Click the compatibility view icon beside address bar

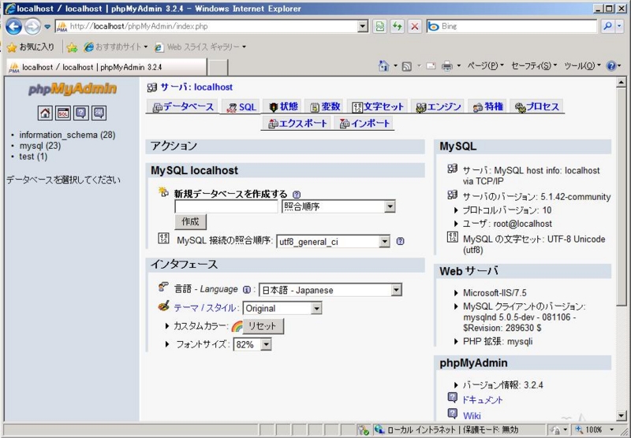379,27
